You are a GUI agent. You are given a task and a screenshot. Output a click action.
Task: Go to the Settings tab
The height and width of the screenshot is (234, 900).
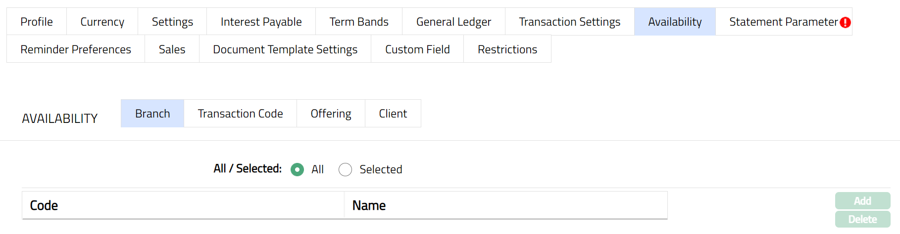(x=172, y=22)
